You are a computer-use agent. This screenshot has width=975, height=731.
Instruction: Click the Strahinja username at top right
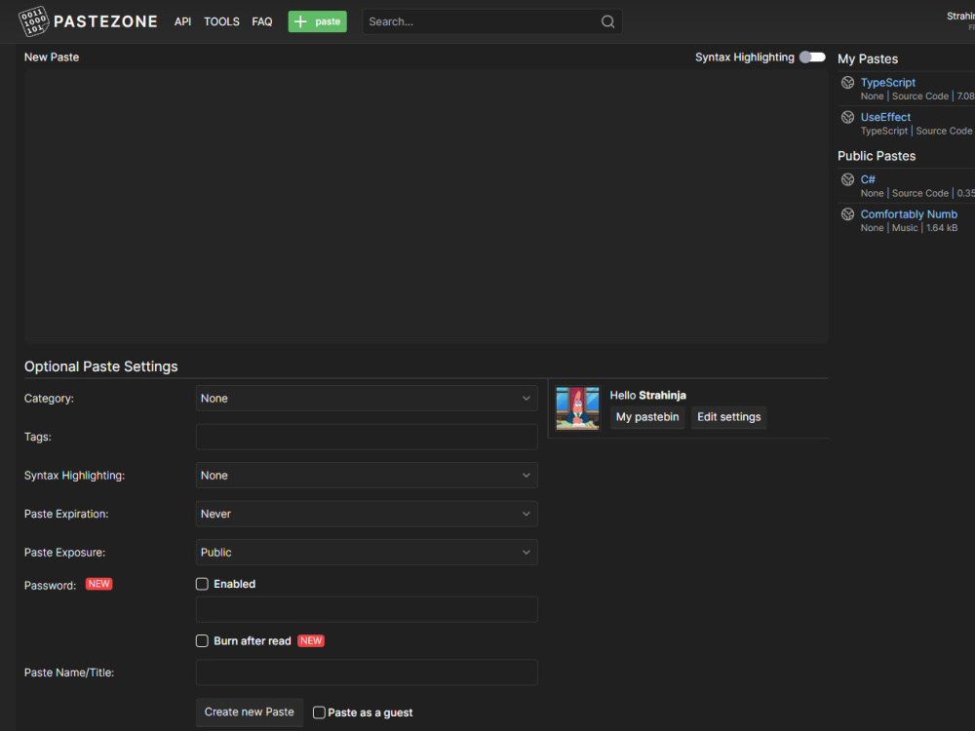pos(960,17)
